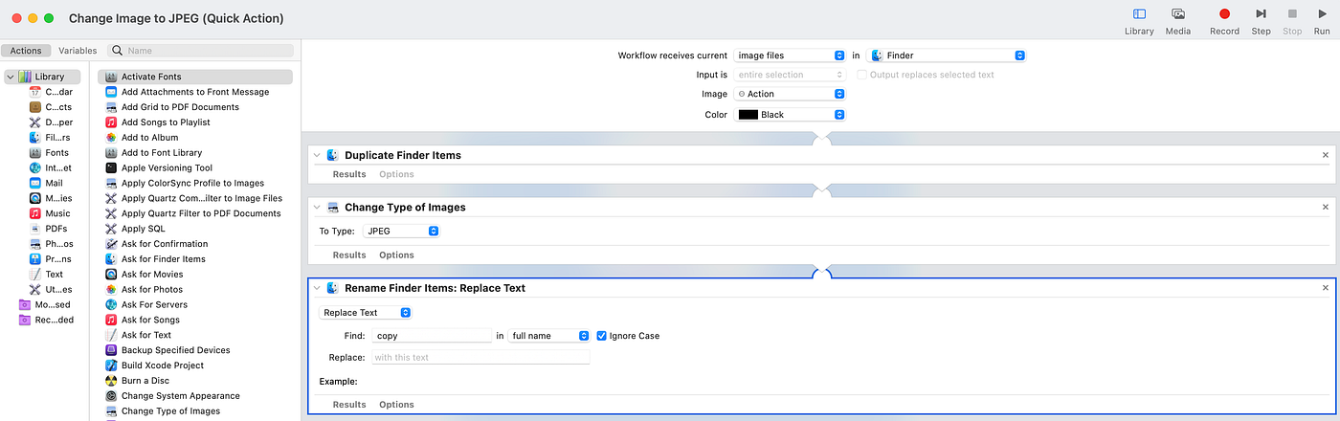Image resolution: width=1340 pixels, height=421 pixels.
Task: Switch to the Actions tab
Action: (x=26, y=51)
